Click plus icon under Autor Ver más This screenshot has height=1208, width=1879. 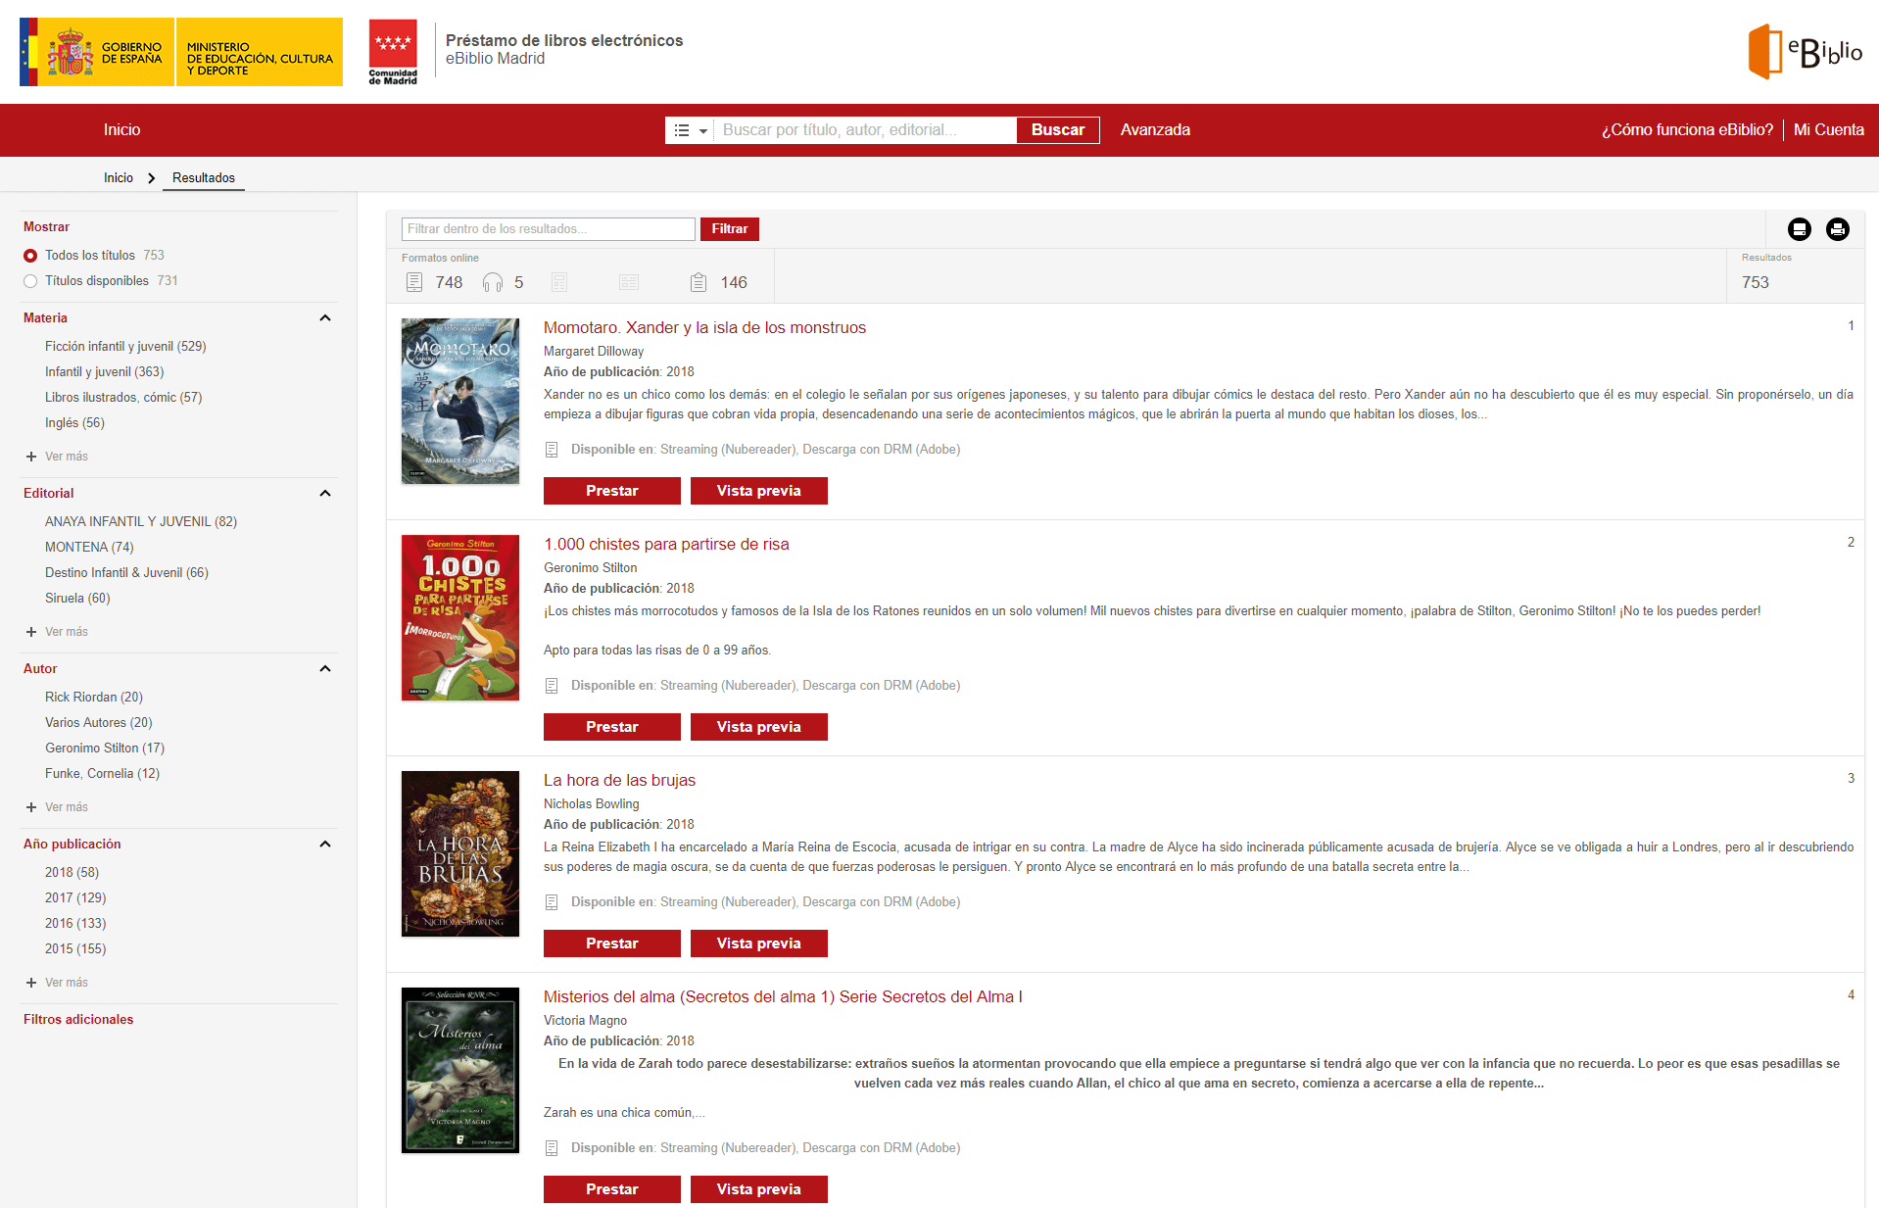(31, 807)
